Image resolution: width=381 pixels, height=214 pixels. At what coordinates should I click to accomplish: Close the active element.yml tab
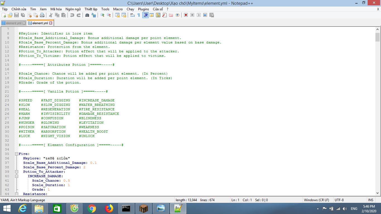click(51, 23)
